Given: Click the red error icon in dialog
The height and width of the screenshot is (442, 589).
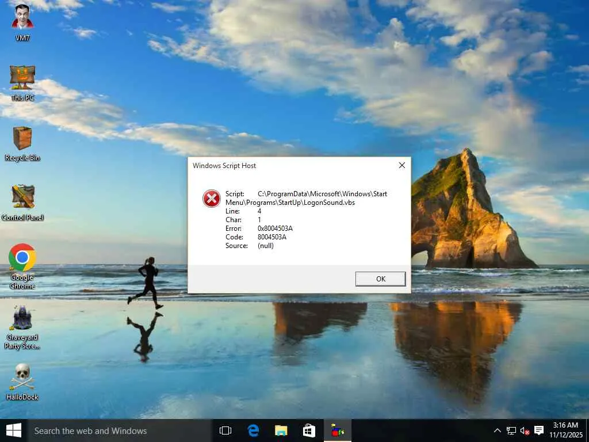Looking at the screenshot, I should coord(212,199).
